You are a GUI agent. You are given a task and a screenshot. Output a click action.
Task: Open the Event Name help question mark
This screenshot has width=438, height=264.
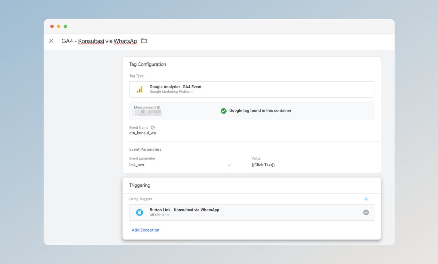[153, 128]
